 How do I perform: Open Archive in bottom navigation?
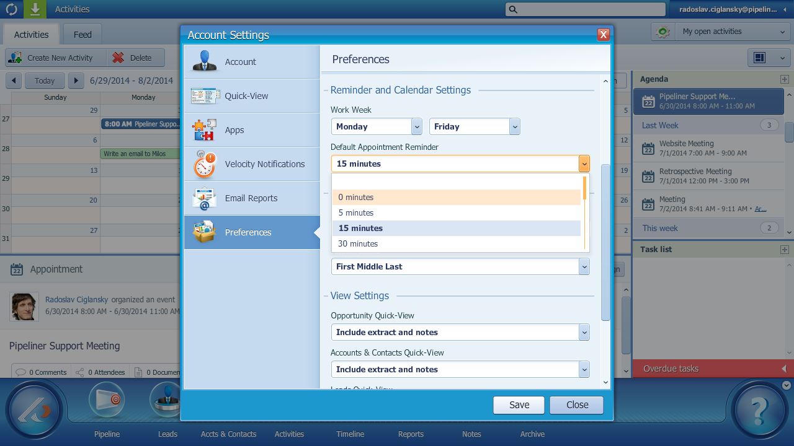tap(532, 434)
